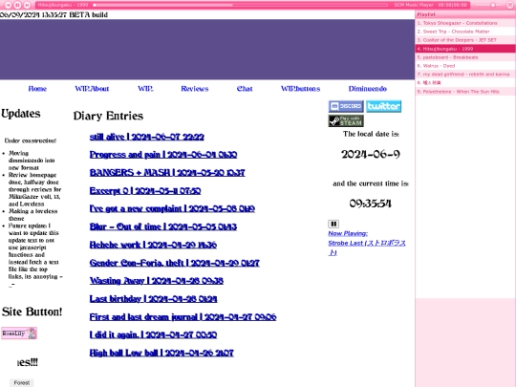Skip to previous track in SCM player
The width and height of the screenshot is (516, 387).
(x=9, y=5)
